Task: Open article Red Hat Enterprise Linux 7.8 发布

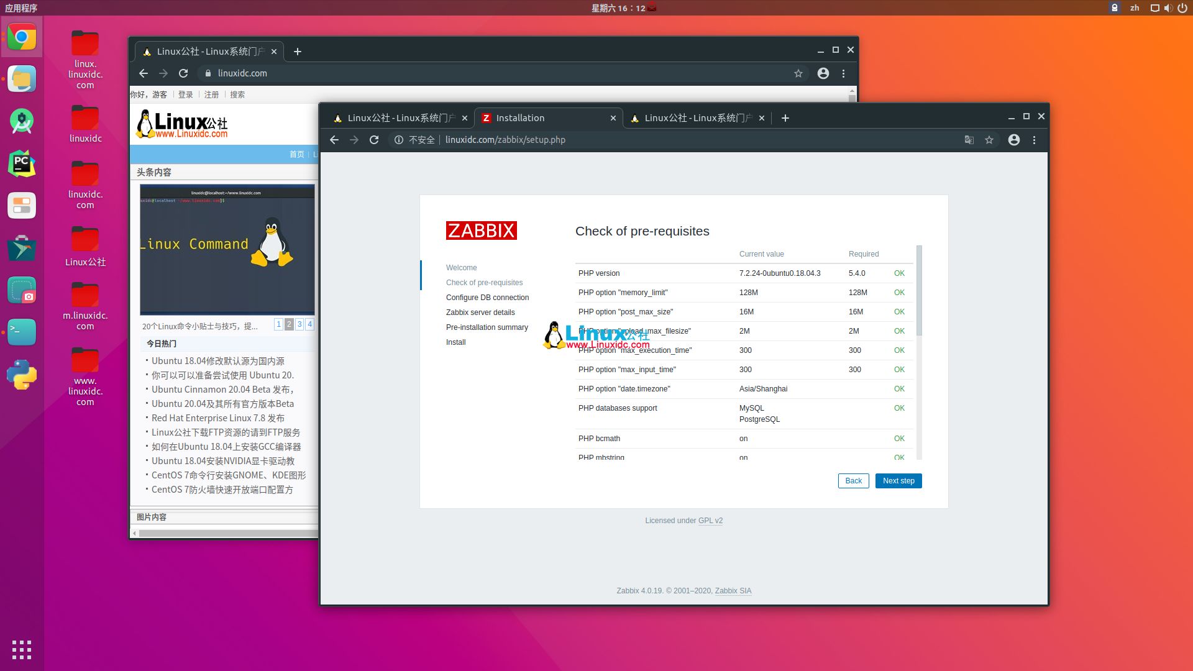Action: (x=218, y=418)
